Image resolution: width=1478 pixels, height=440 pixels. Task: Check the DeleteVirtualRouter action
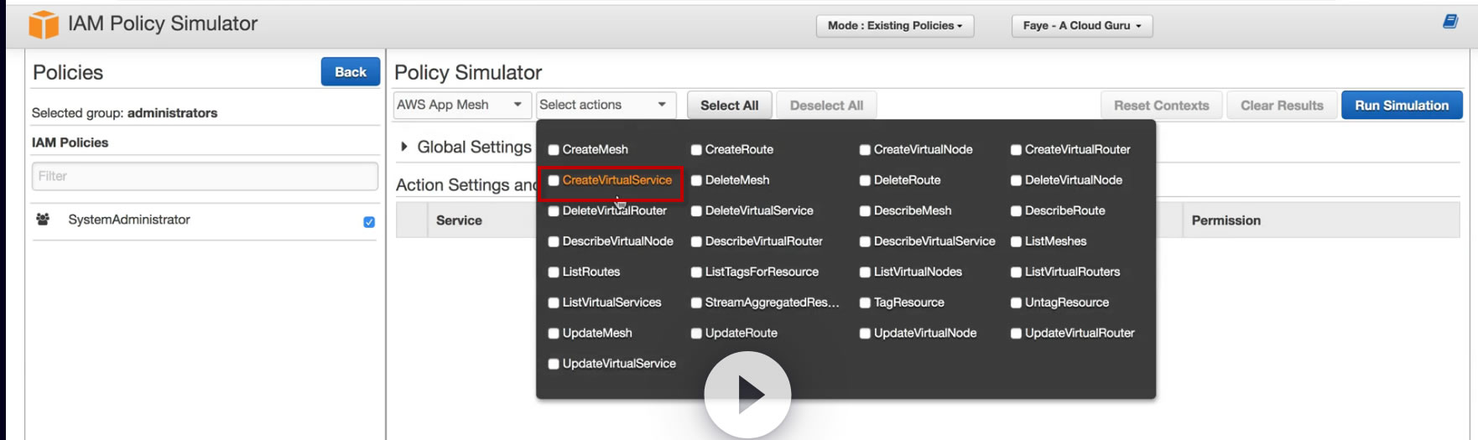click(554, 211)
